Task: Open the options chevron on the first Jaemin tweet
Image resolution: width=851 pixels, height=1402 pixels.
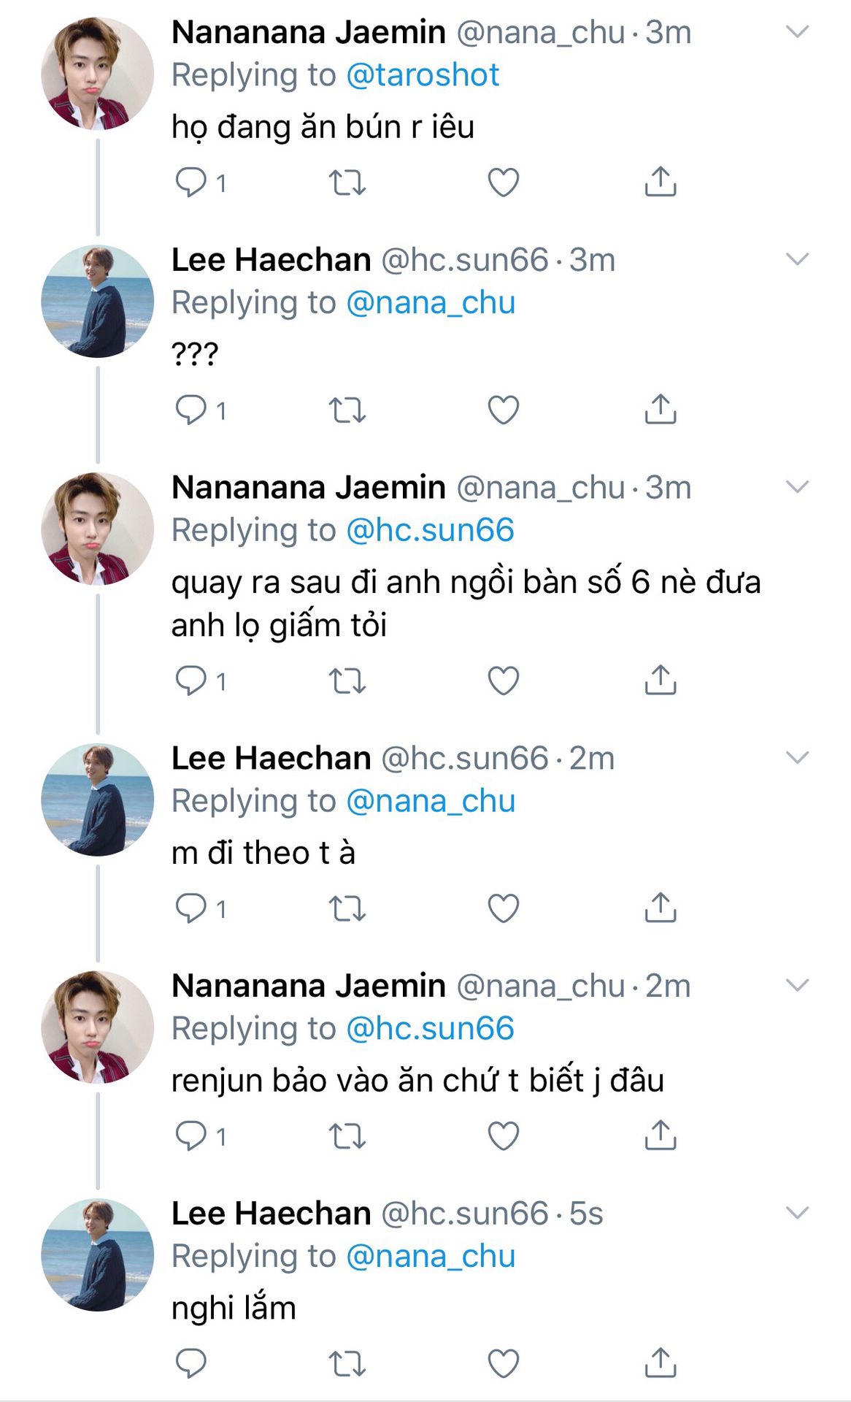Action: (797, 31)
